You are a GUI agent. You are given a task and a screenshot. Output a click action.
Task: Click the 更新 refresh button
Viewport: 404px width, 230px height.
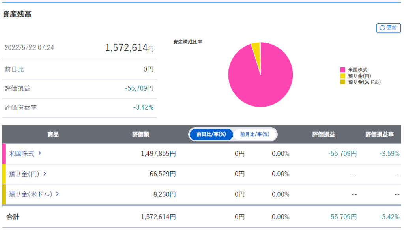pos(389,28)
